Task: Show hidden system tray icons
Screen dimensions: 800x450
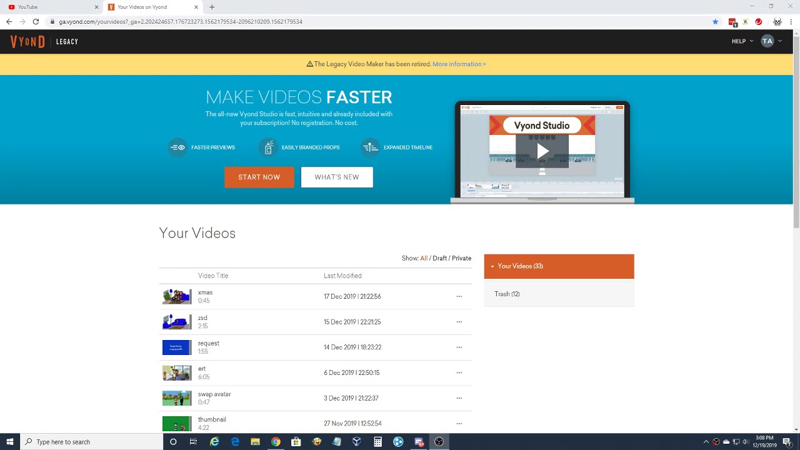Action: pyautogui.click(x=706, y=442)
